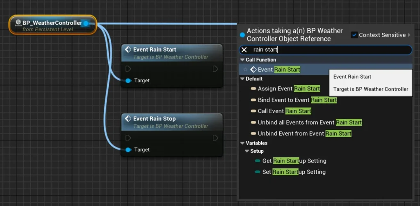Click Target pin on Event Rain Start

(128, 81)
